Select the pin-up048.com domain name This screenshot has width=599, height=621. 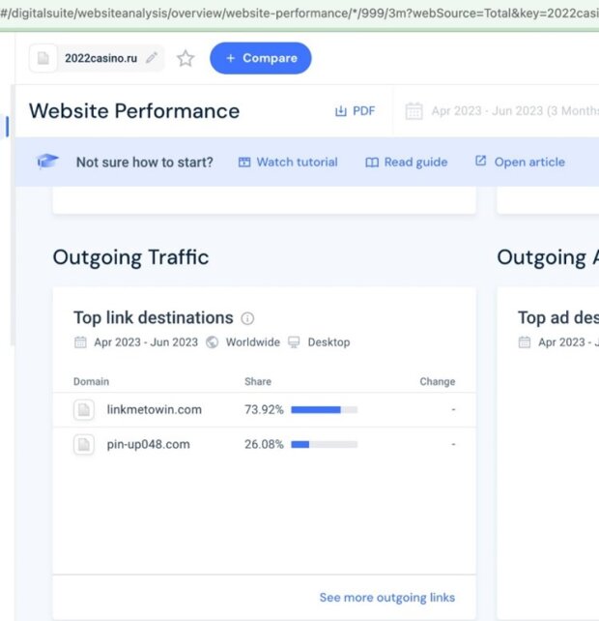[x=148, y=445]
